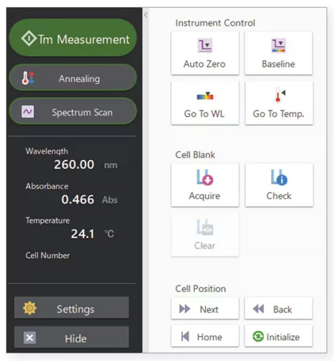Viewport: 334px width, 361px height.
Task: Open Spectrum Scan mode
Action: (x=73, y=112)
